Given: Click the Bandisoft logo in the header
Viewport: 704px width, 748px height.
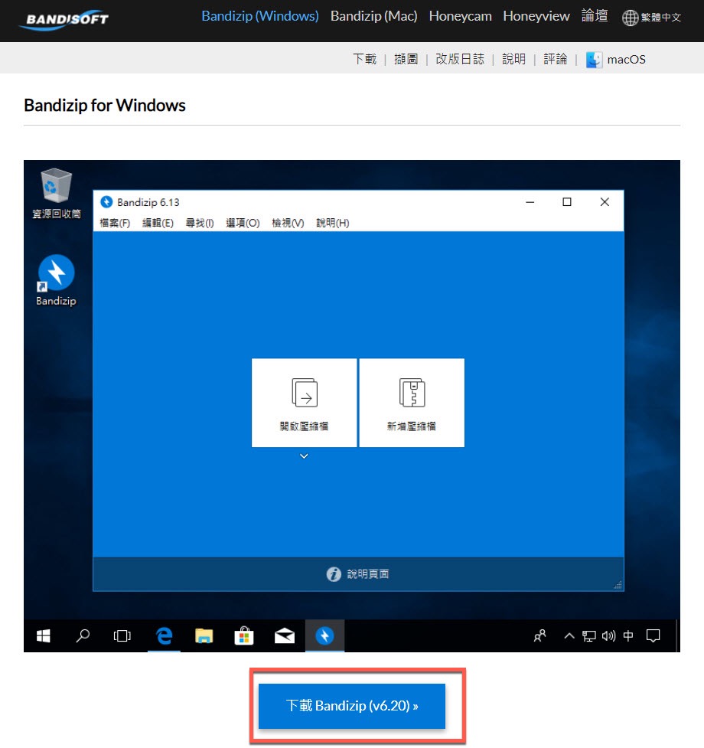Looking at the screenshot, I should 64,20.
